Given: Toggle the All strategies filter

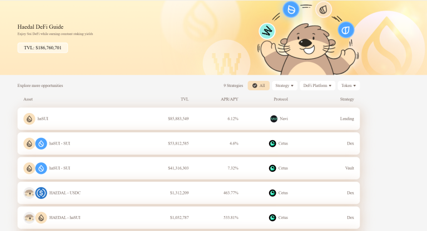Looking at the screenshot, I should pyautogui.click(x=259, y=86).
